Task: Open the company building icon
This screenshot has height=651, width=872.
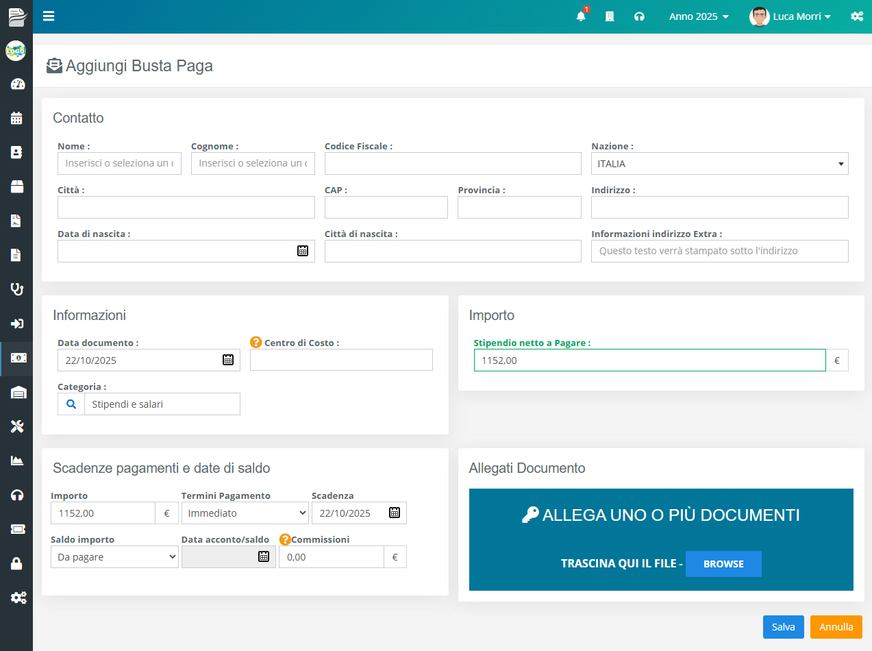Action: 610,16
